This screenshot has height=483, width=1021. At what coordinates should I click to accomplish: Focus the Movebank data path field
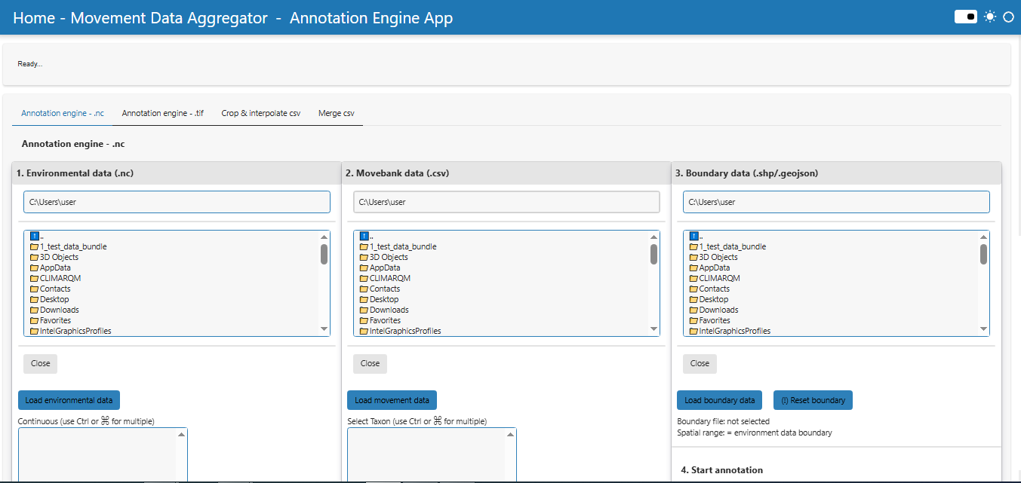click(x=506, y=202)
